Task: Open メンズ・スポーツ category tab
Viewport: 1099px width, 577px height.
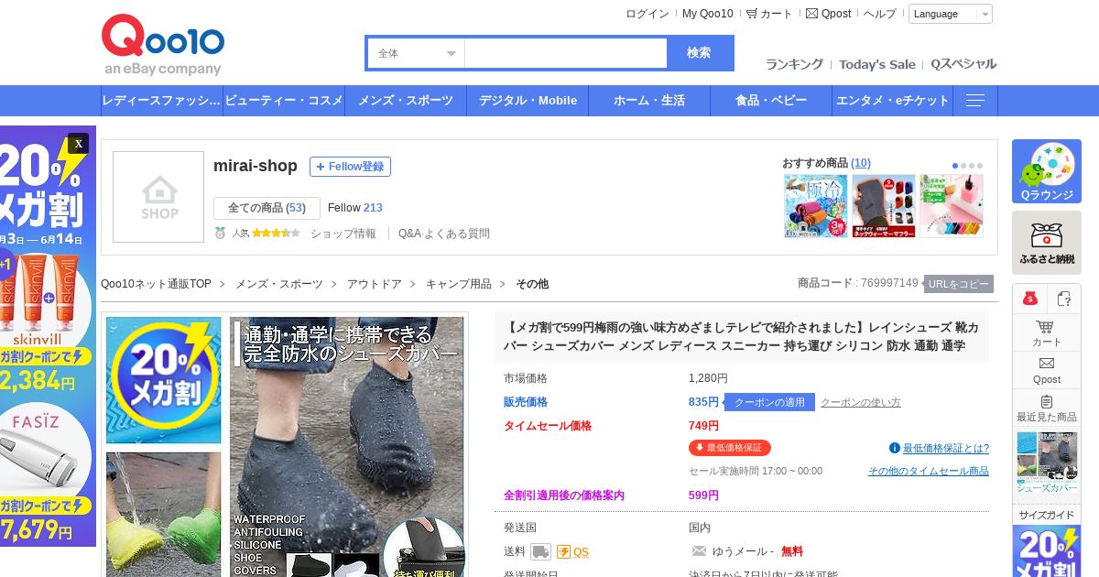Action: (406, 101)
